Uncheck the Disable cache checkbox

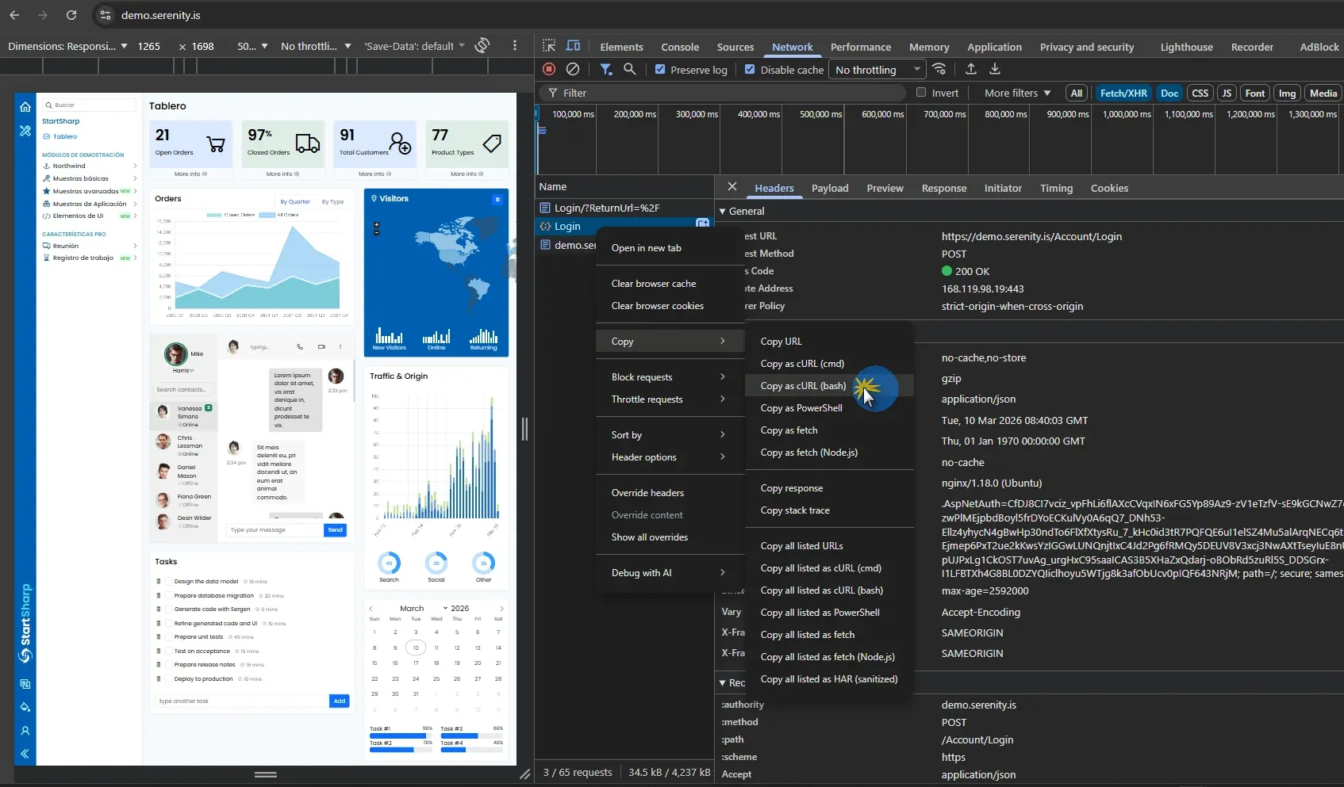coord(750,70)
